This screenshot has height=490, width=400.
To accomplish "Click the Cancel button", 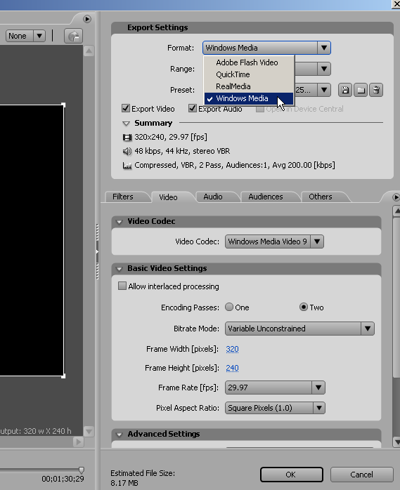I will (362, 475).
